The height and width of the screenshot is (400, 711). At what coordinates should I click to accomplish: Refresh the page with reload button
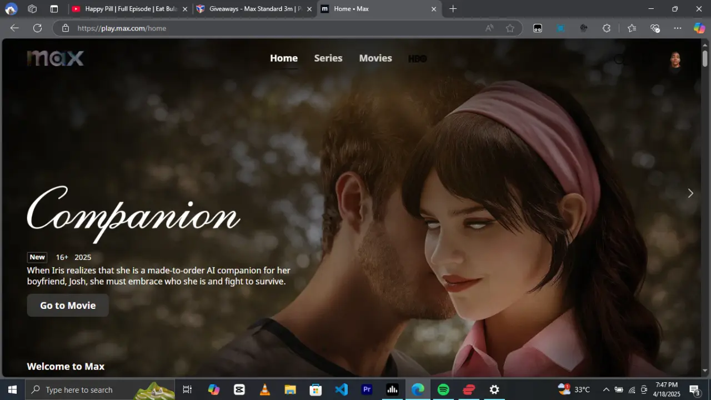pos(37,28)
